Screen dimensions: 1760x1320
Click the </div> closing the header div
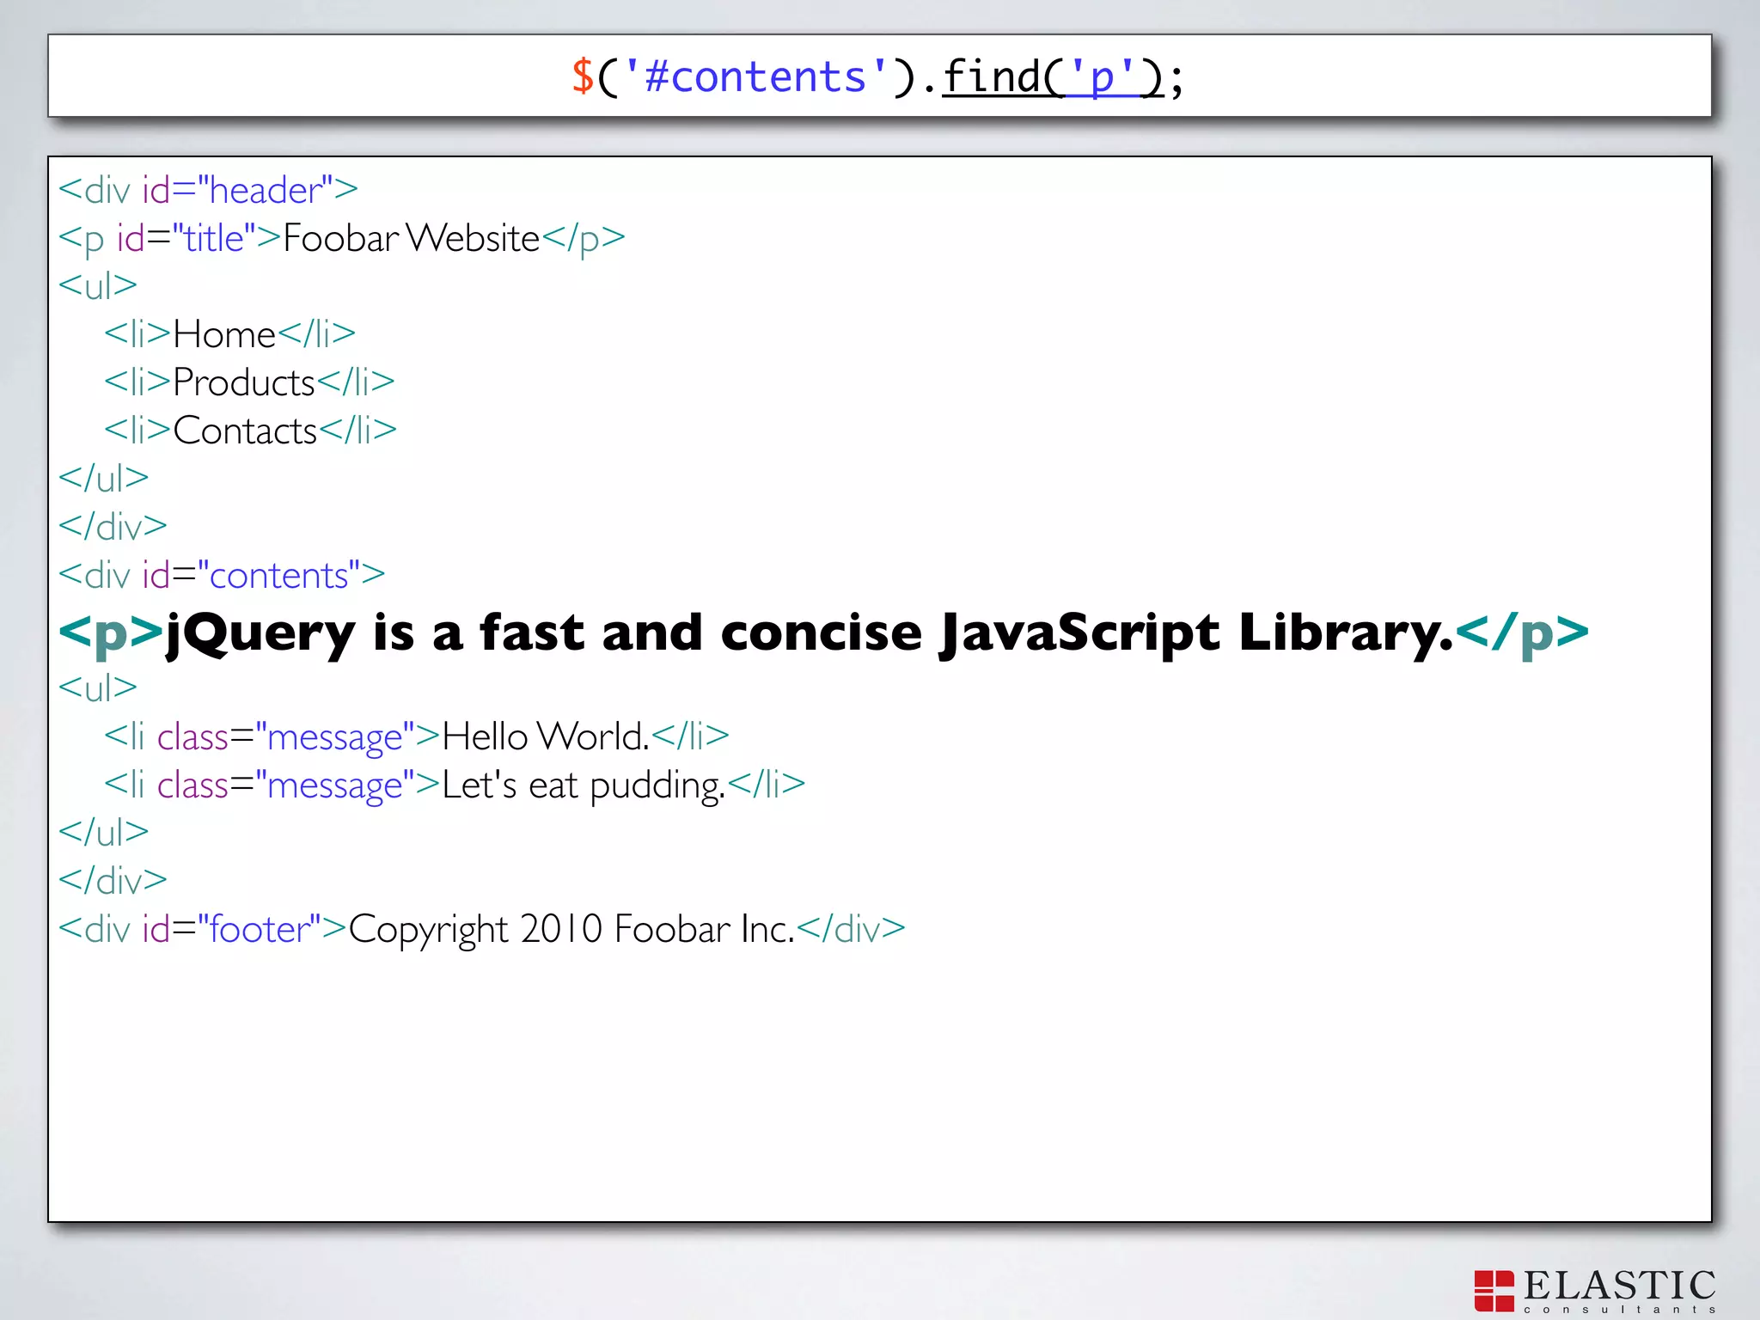point(113,527)
